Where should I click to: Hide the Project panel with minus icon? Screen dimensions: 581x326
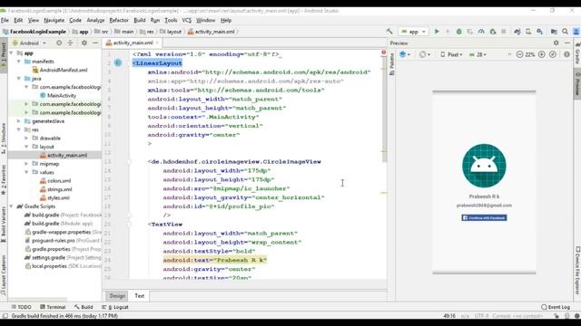coord(95,43)
